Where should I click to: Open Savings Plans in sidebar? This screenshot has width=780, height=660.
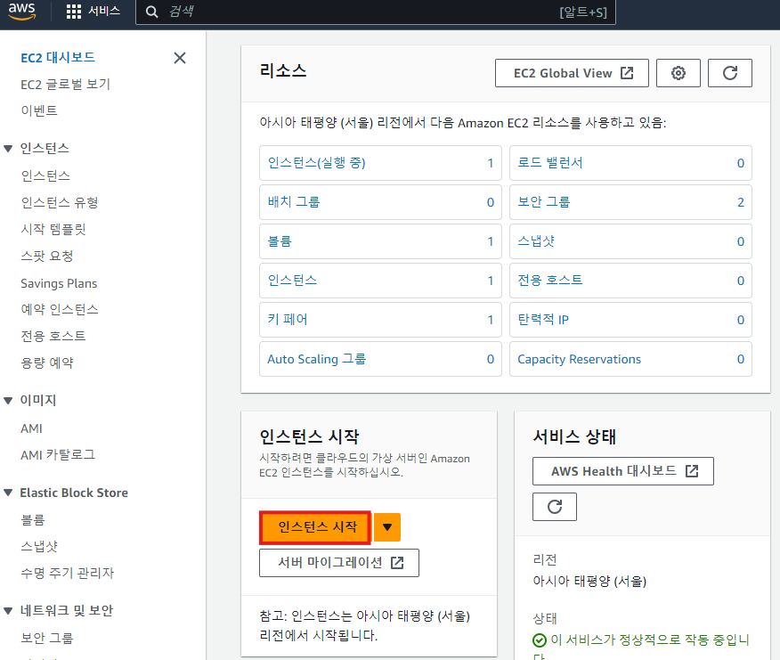point(59,283)
